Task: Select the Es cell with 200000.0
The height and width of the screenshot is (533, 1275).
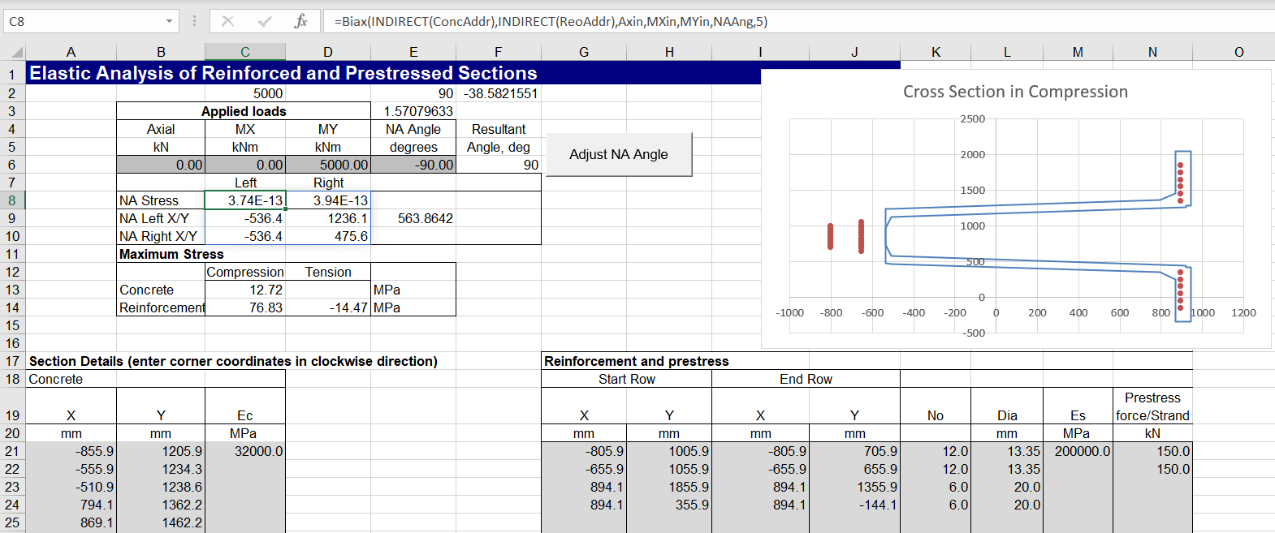Action: point(1077,451)
